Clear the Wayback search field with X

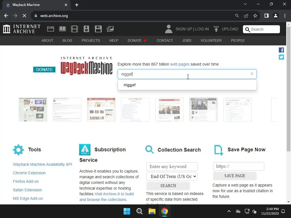pyautogui.click(x=252, y=74)
